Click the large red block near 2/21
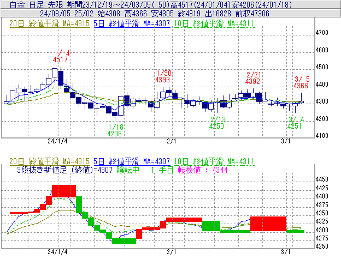The image size is (341, 259). click(x=268, y=224)
